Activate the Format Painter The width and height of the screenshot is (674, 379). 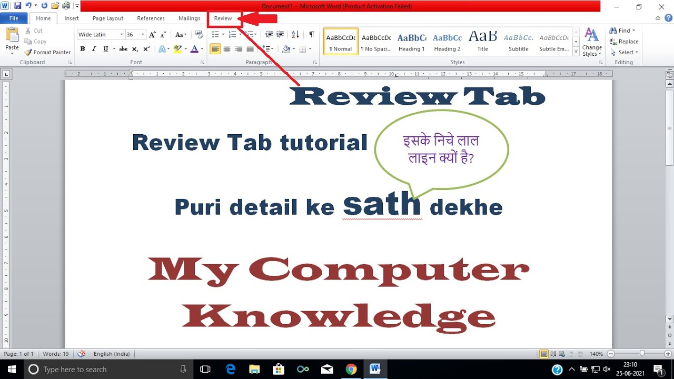click(x=47, y=52)
